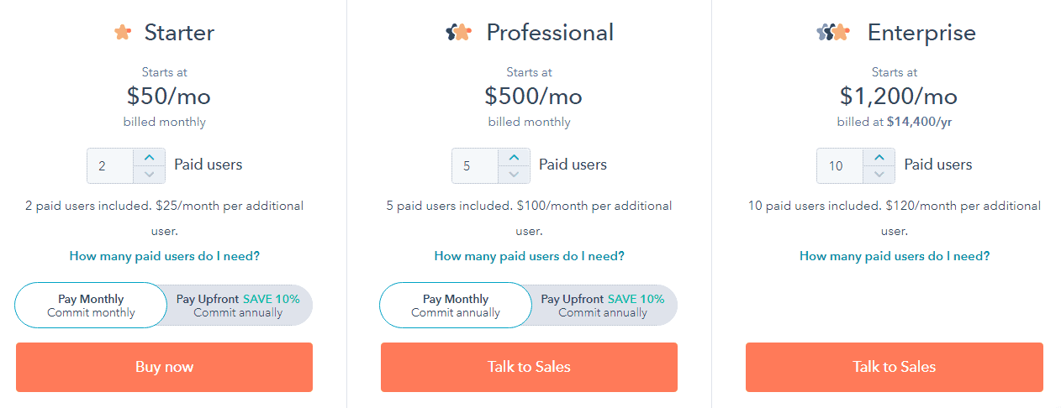Open Professional 'How many paid users' link
This screenshot has width=1061, height=408.
[529, 256]
